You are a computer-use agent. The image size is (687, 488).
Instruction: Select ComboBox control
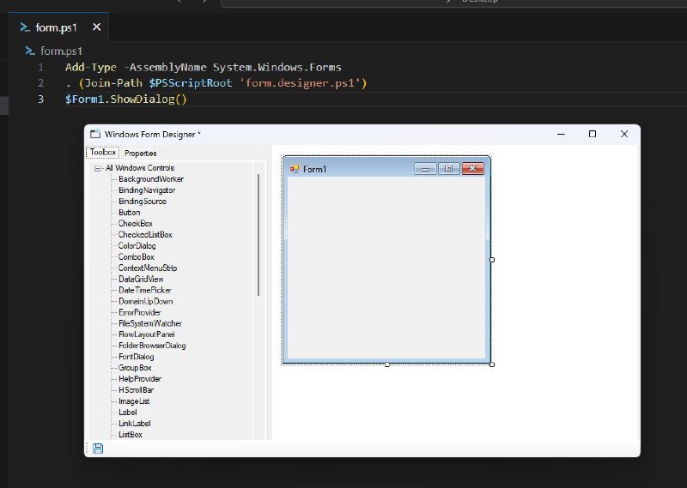(x=136, y=257)
